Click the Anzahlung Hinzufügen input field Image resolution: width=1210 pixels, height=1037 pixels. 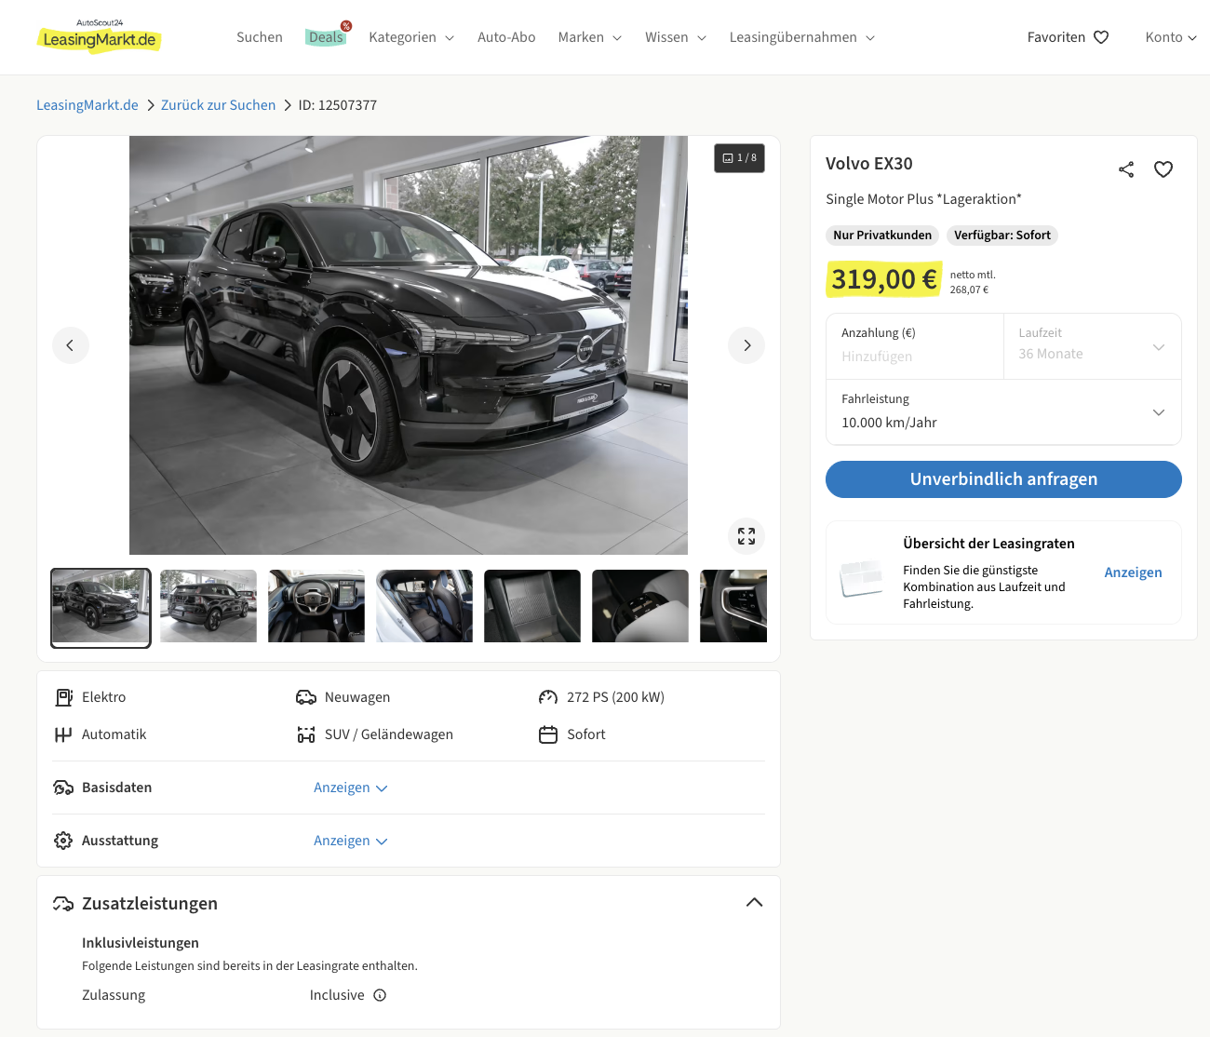[914, 357]
